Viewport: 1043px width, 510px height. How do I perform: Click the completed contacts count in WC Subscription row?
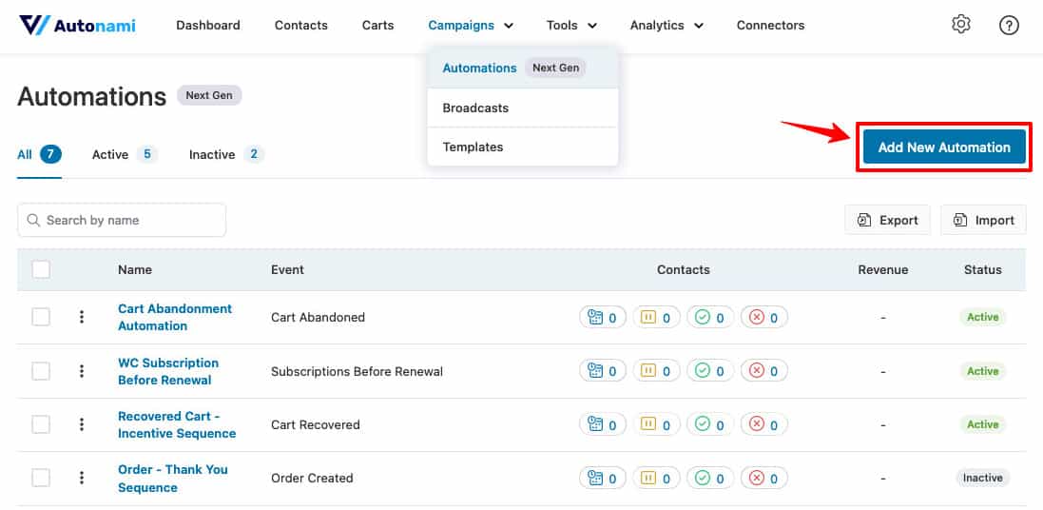click(709, 371)
